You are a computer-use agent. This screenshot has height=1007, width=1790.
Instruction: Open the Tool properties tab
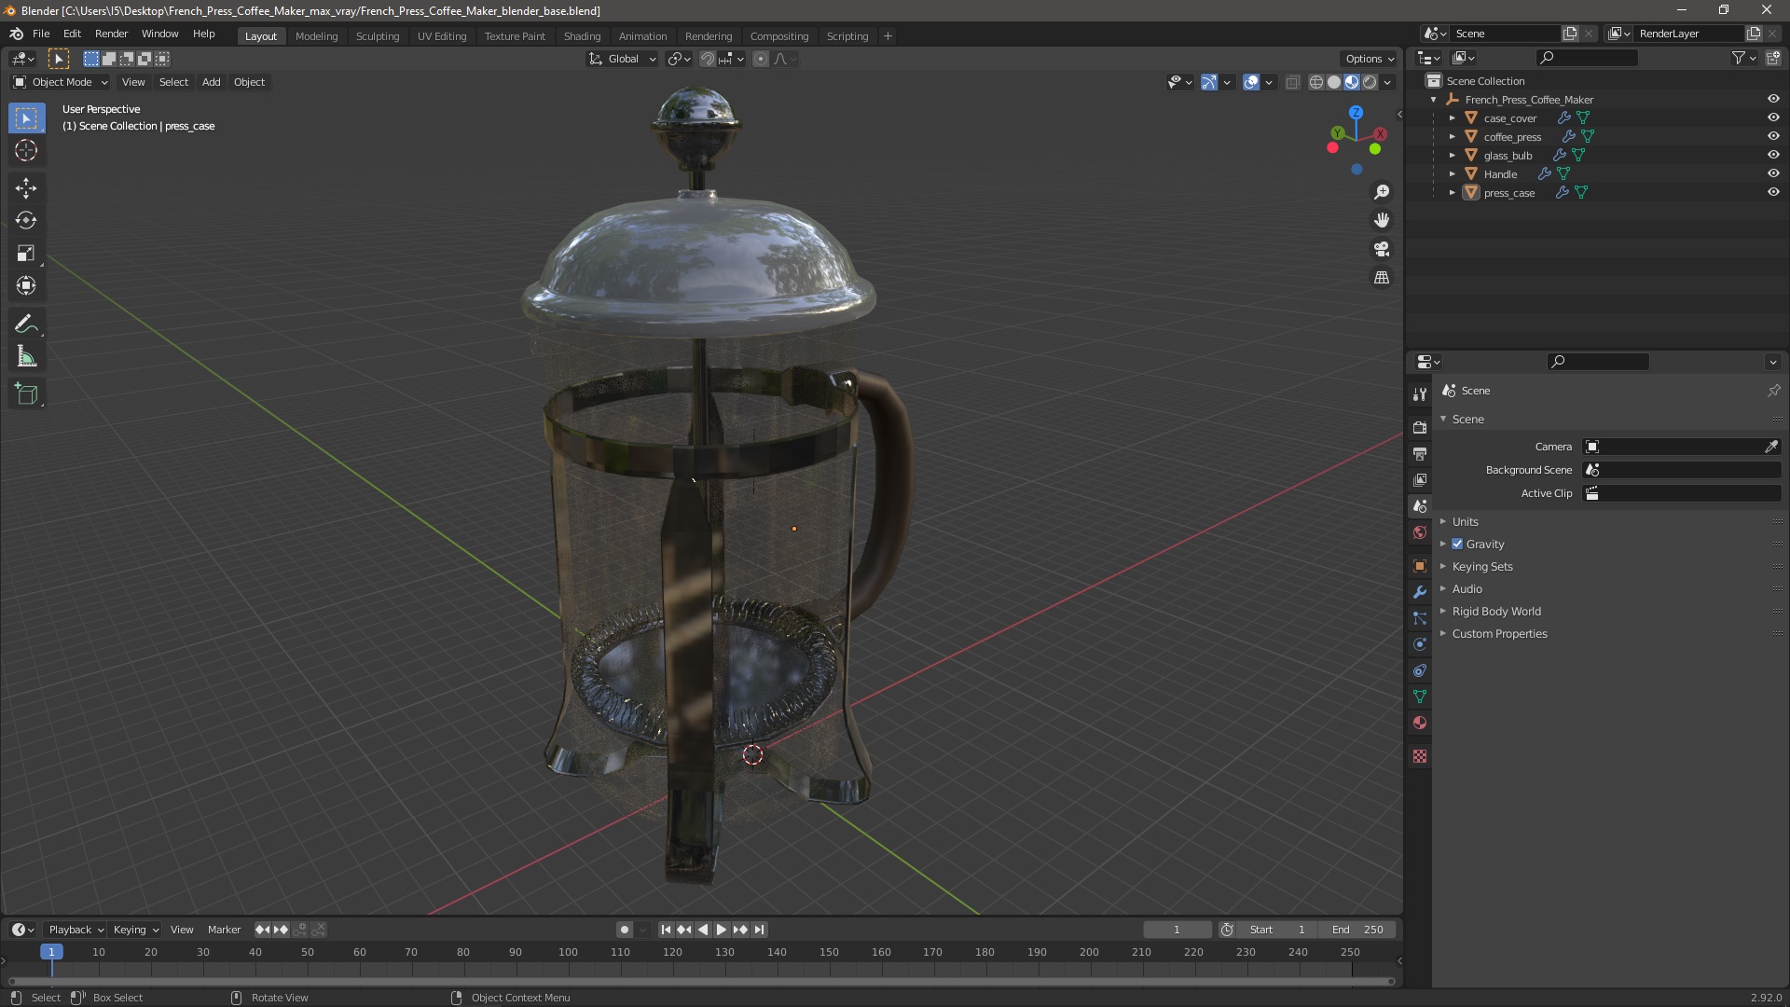1420,394
